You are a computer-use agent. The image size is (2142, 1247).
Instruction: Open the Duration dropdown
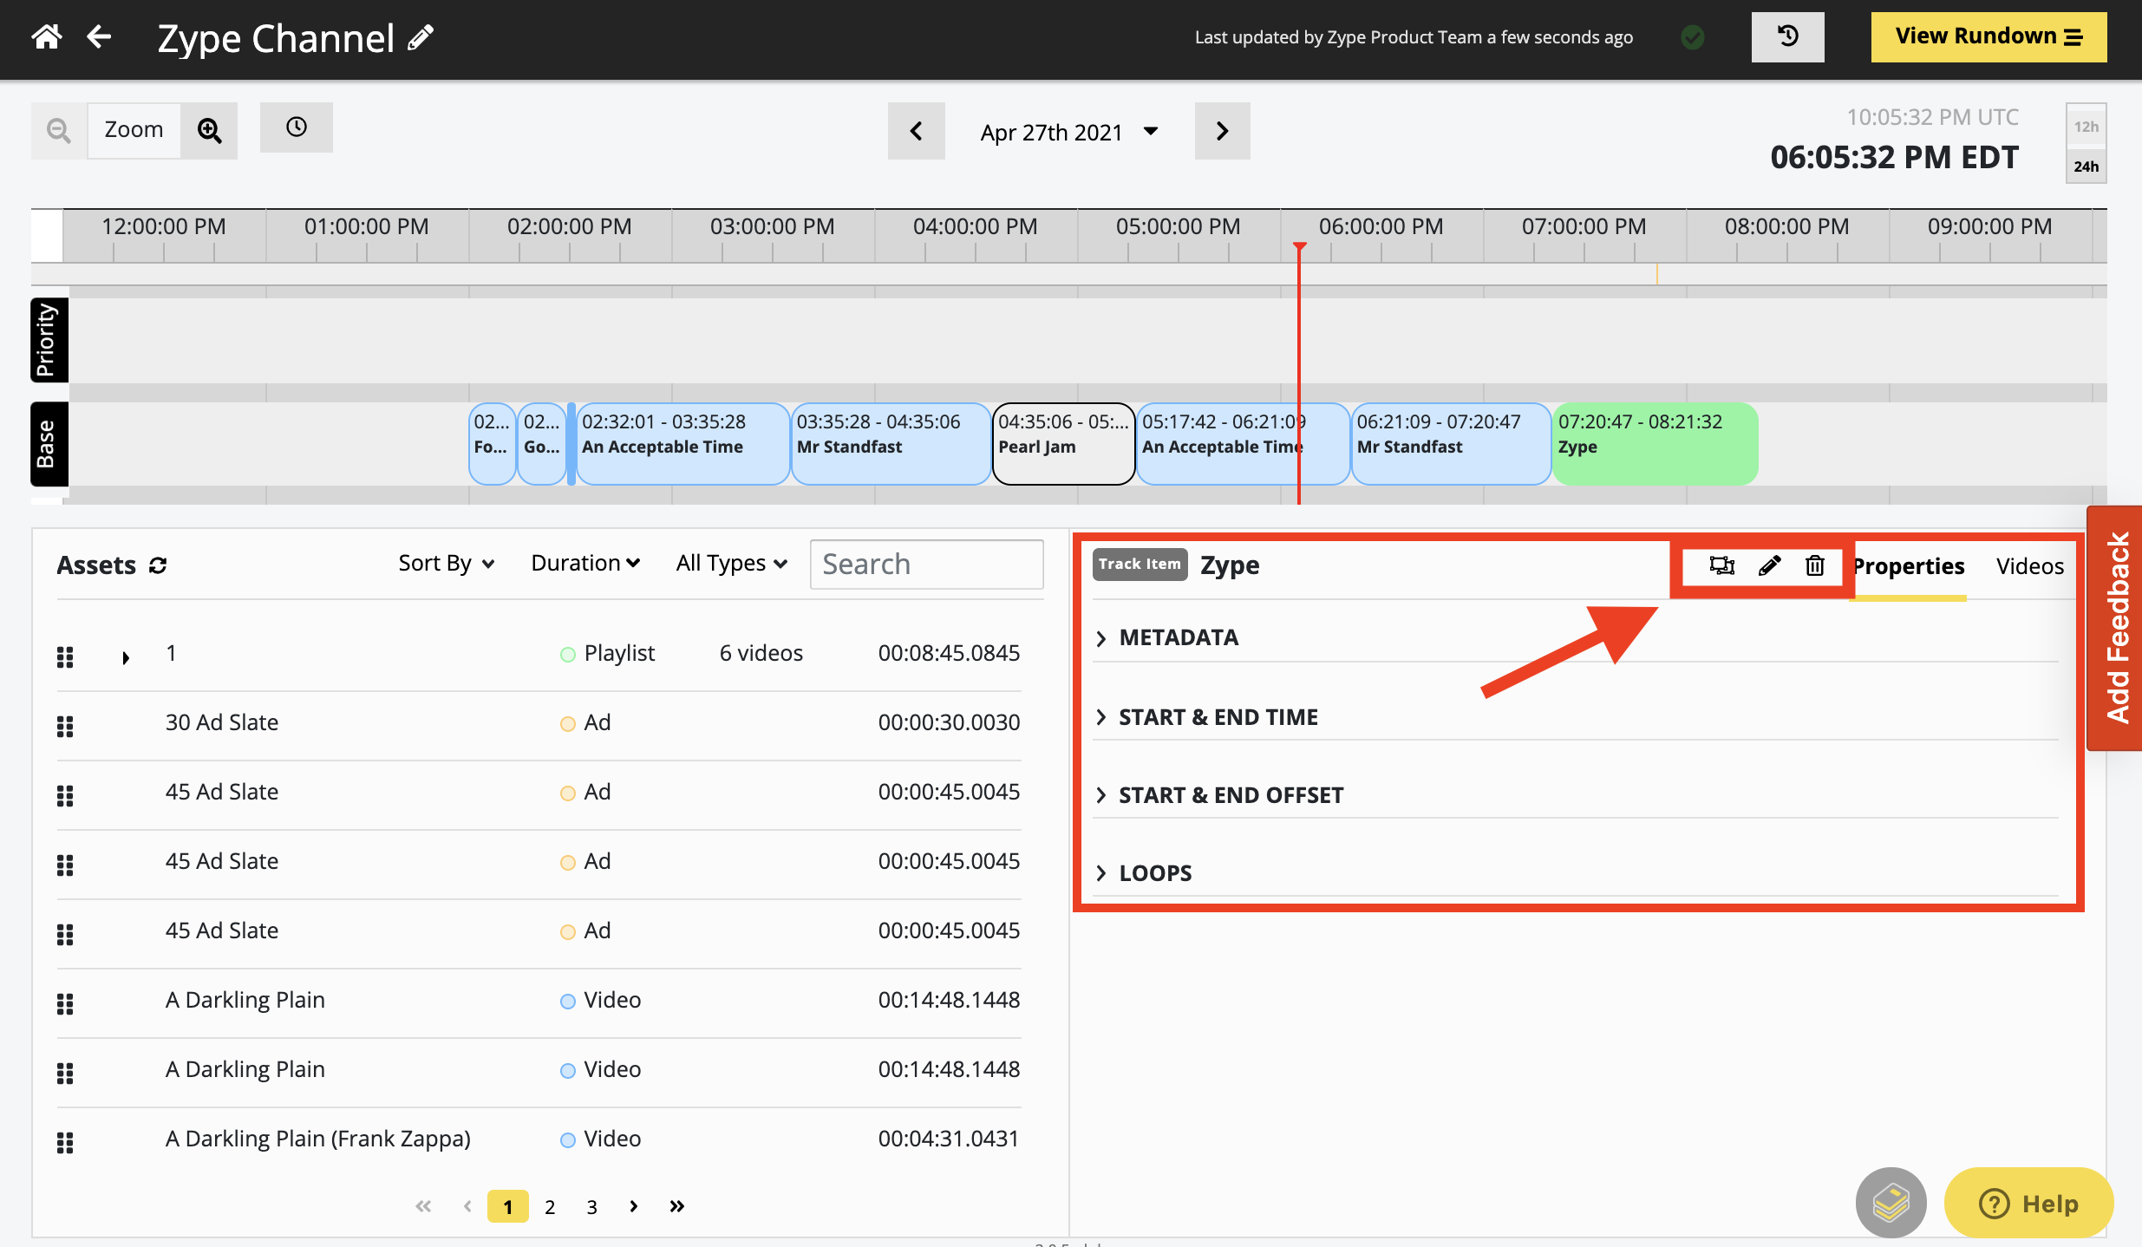[x=585, y=564]
